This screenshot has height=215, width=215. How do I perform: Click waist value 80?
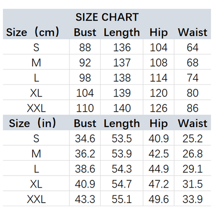[193, 93]
